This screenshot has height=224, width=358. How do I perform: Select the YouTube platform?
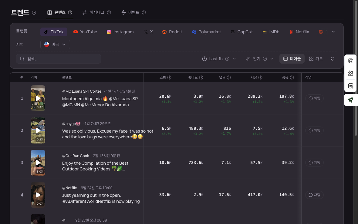point(85,32)
